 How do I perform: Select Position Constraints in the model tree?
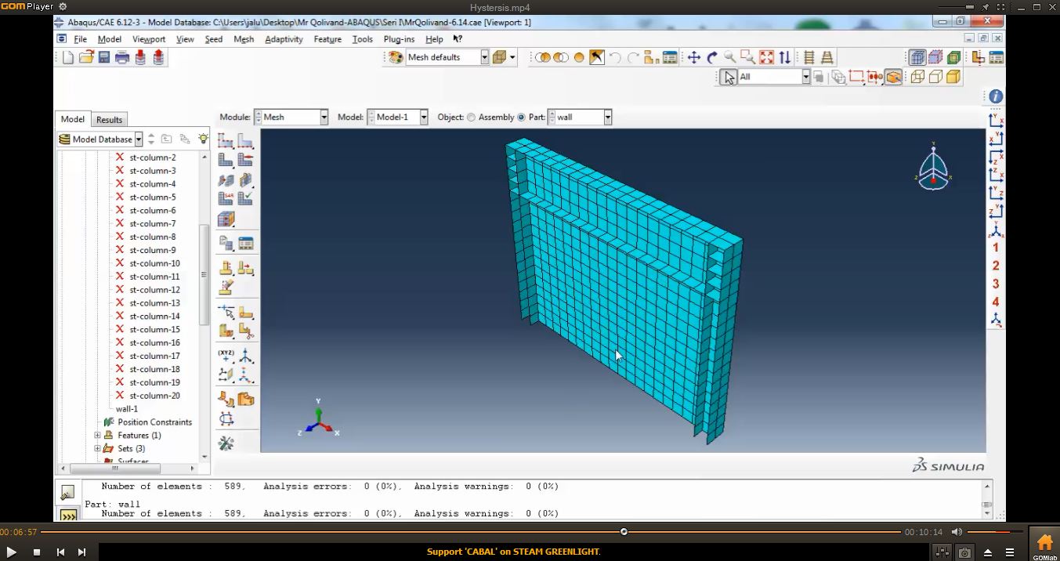coord(154,422)
